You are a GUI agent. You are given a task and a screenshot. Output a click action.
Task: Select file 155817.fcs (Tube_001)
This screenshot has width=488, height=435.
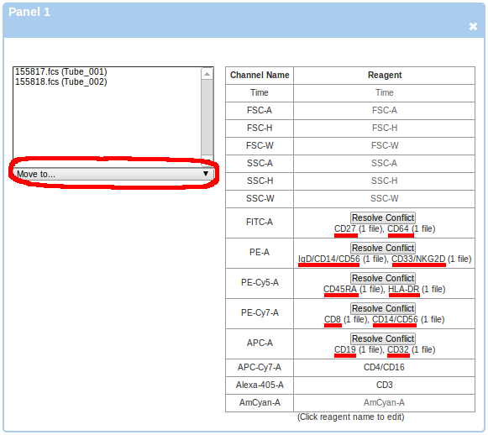tap(61, 71)
